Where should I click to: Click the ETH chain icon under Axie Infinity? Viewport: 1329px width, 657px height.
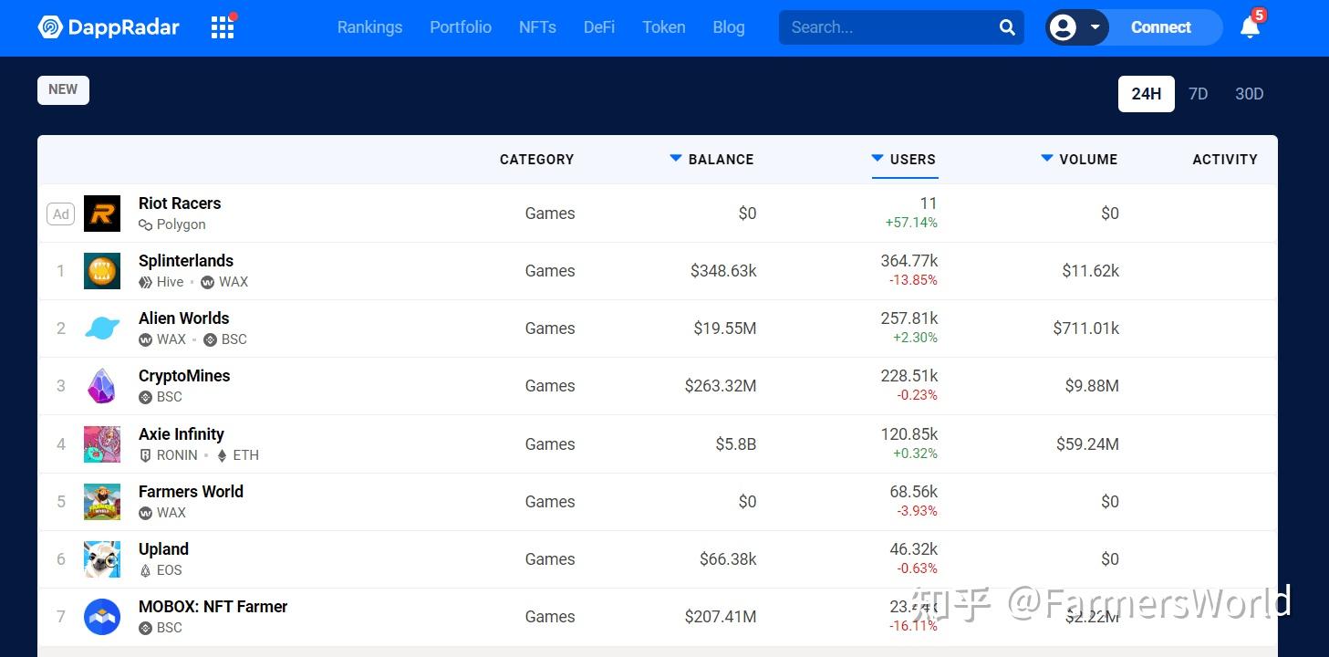click(x=222, y=455)
